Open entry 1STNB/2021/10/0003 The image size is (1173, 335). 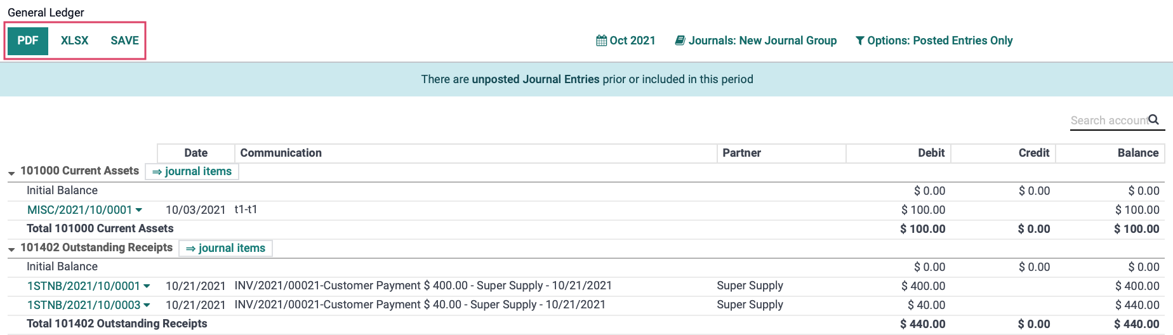[x=84, y=305]
